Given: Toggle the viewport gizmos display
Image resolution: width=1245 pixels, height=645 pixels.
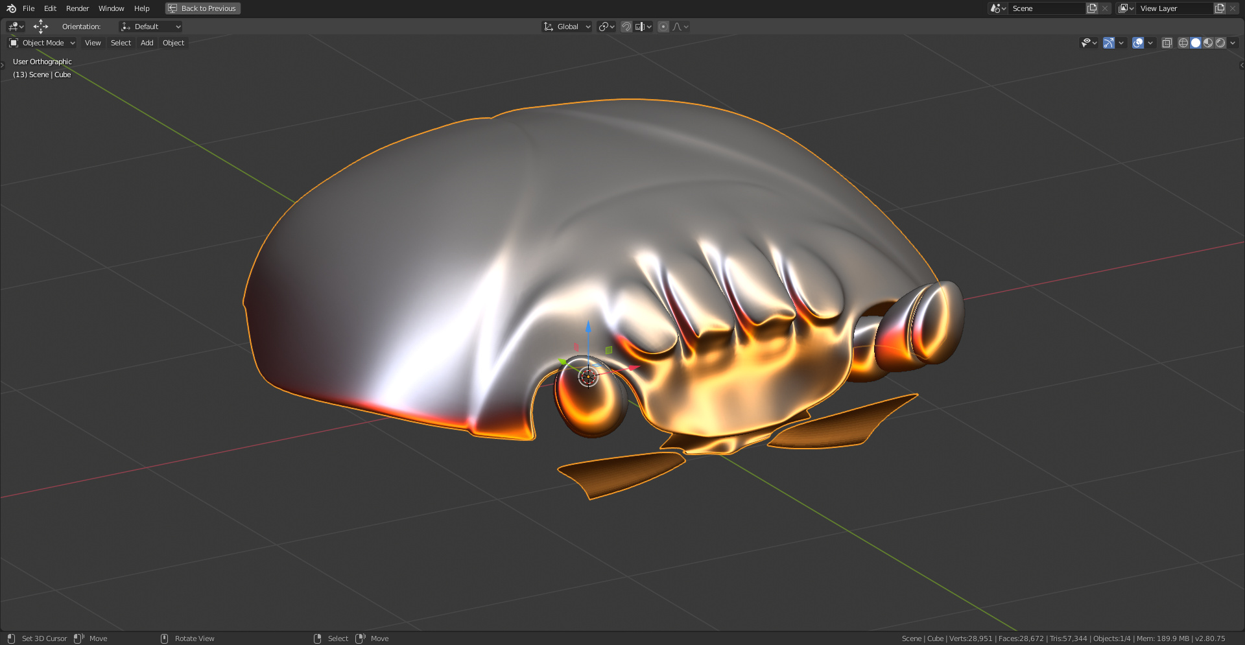Looking at the screenshot, I should click(1109, 43).
